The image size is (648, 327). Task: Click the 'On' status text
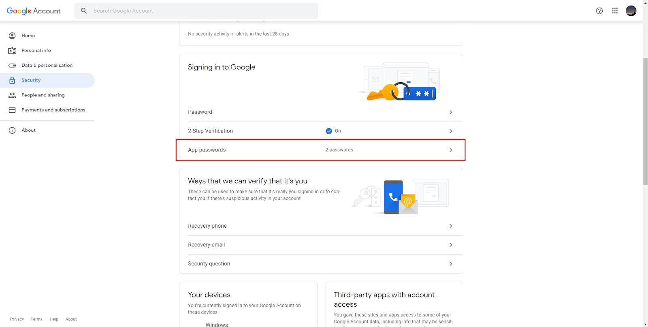pos(338,131)
